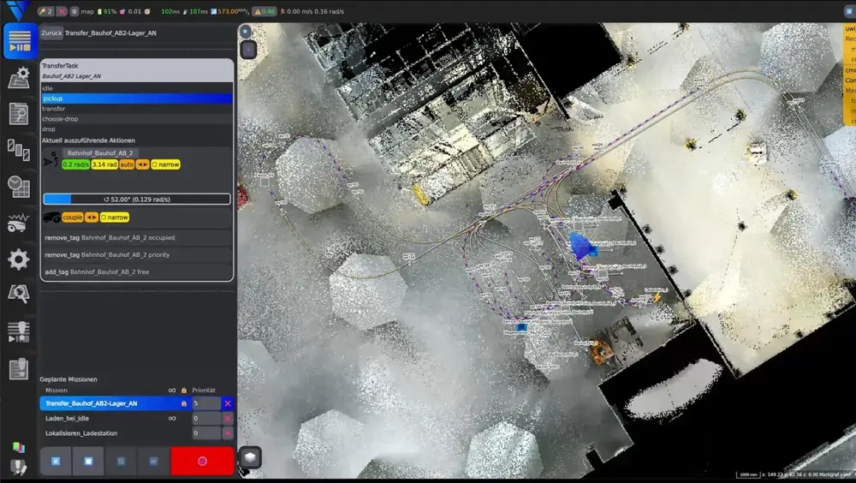
Task: Toggle the lock on the Transfer_Bauhof_AB2-Lager_AN row
Action: 184,403
